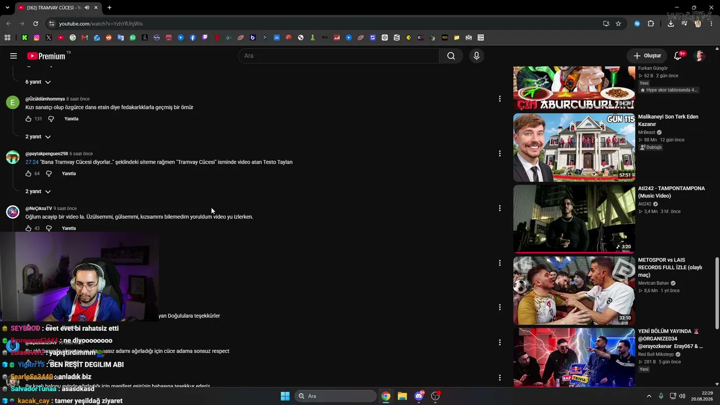Reload the page in Chrome

pos(35,24)
